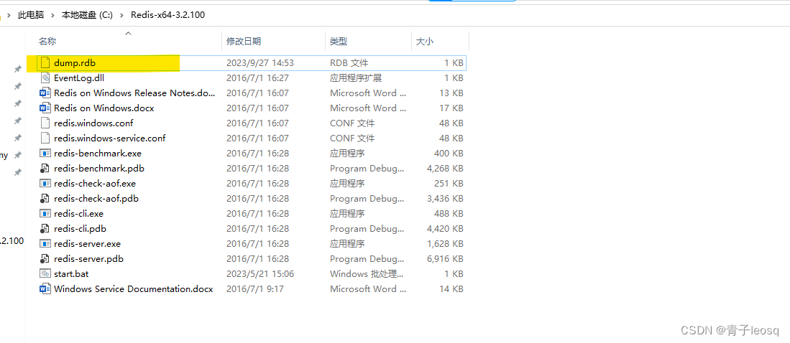Select the file name Windows Service Documentation.docx
Viewport: 790px width, 343px height.
[x=134, y=289]
